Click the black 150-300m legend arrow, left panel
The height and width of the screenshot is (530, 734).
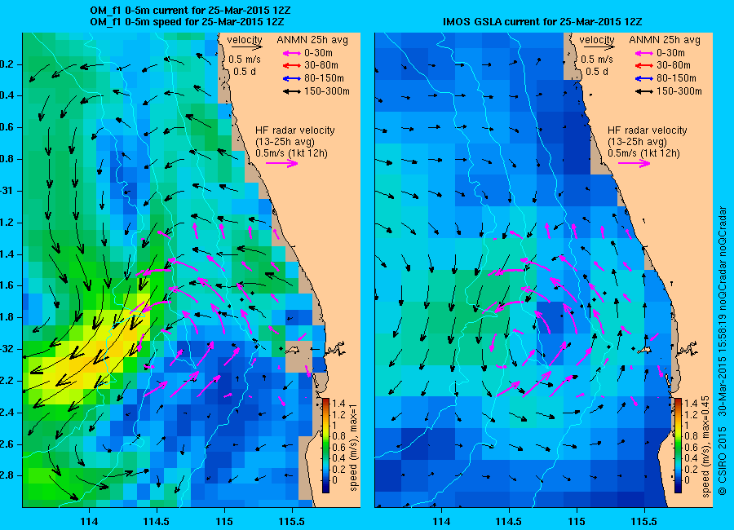(292, 92)
